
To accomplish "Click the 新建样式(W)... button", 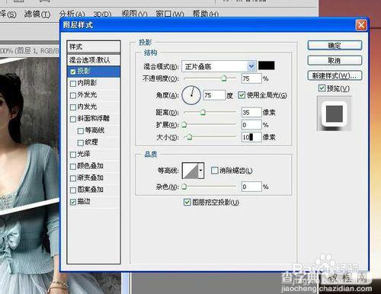I will pyautogui.click(x=335, y=75).
